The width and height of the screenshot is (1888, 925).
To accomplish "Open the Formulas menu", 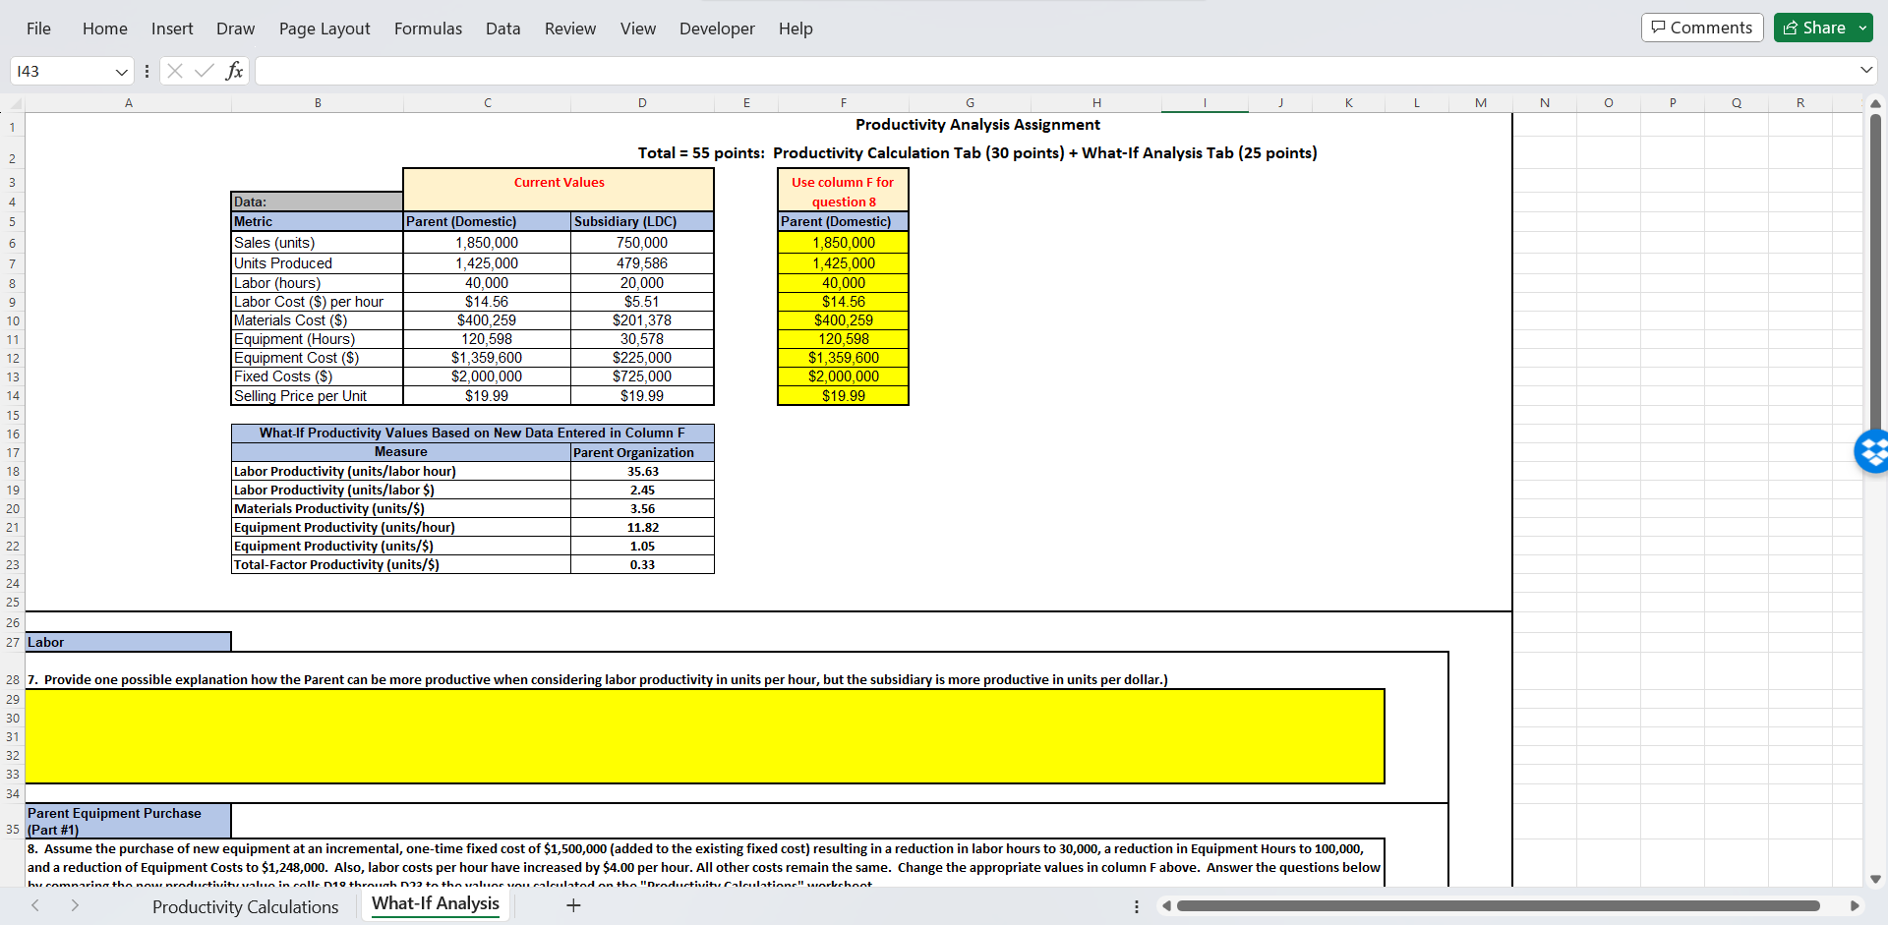I will 428,29.
